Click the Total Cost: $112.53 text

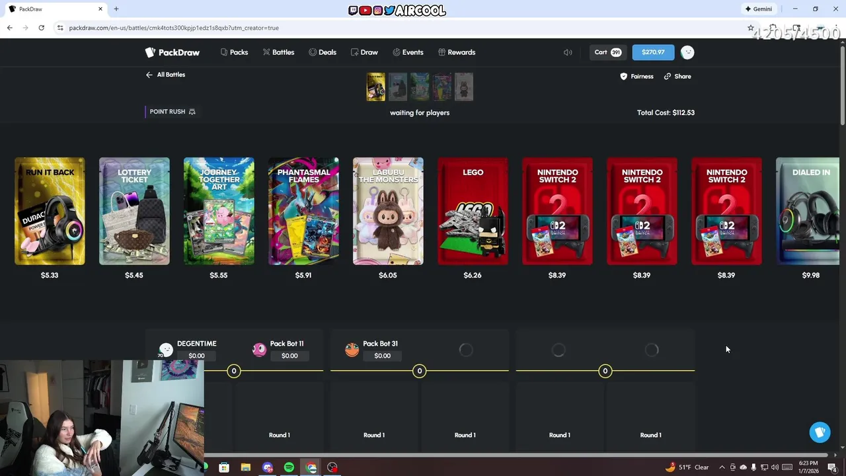pos(666,112)
